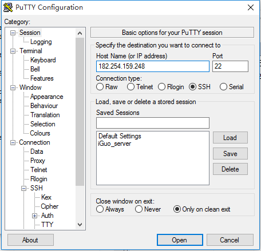The width and height of the screenshot is (261, 251).
Task: Click the Host Name input field
Action: (153, 66)
